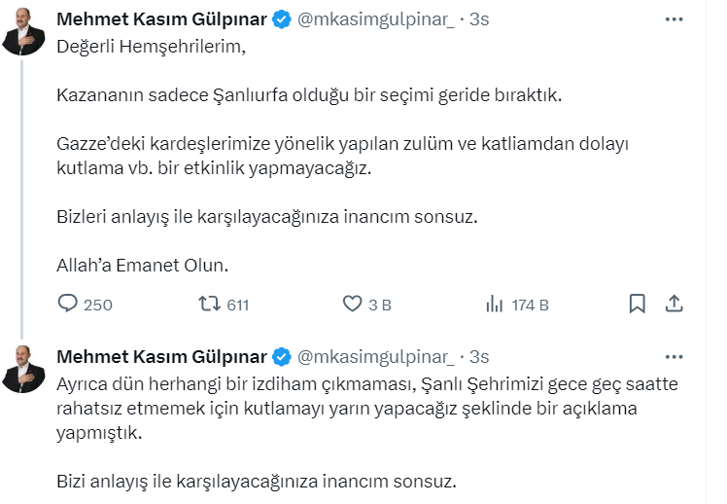Bookmark the first tweet
Screen dimensions: 727x504
pos(637,304)
